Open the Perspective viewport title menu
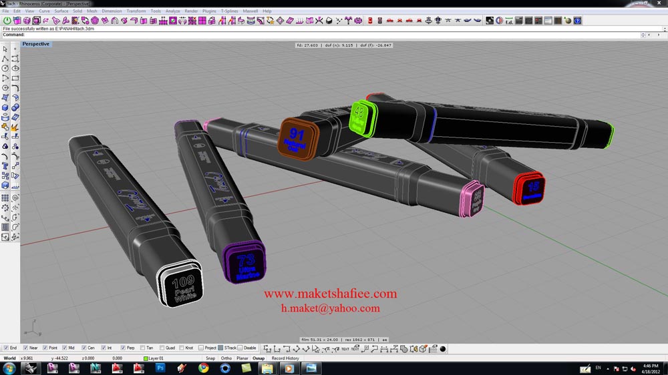Image resolution: width=668 pixels, height=375 pixels. [x=35, y=44]
